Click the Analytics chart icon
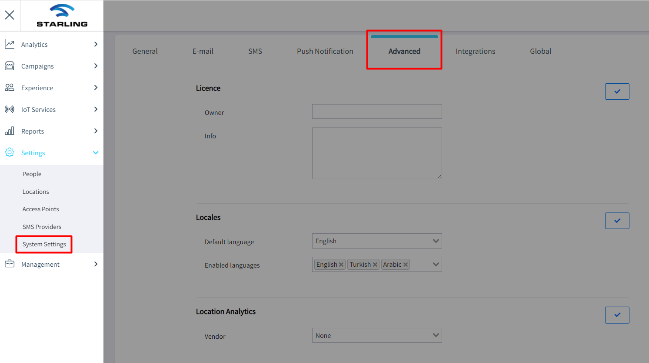This screenshot has height=363, width=649. pos(10,44)
